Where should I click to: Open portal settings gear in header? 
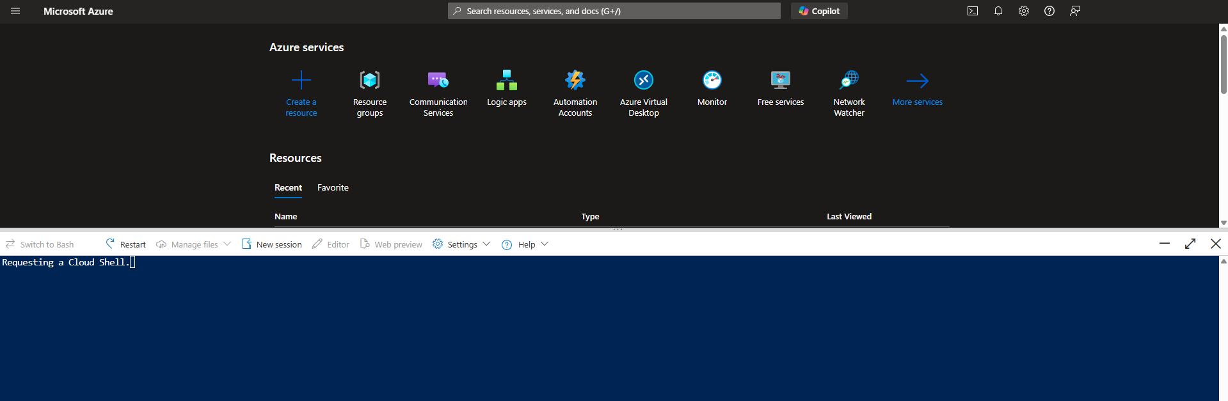1024,11
